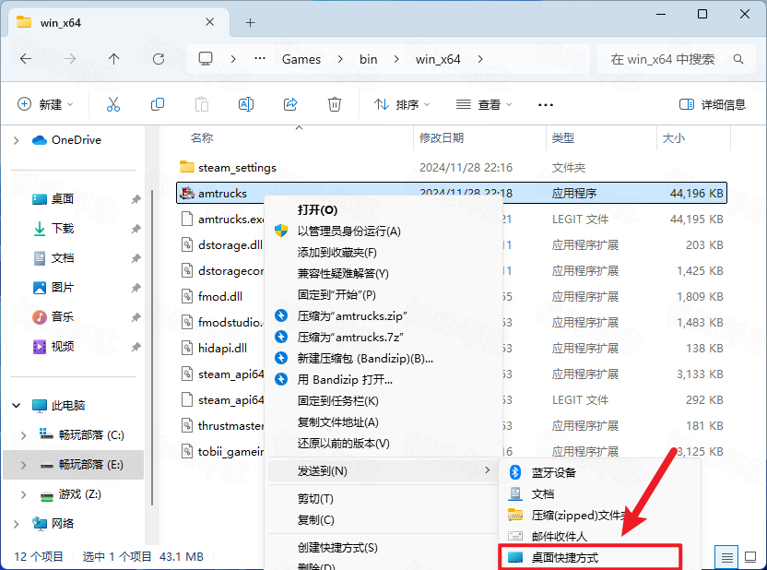This screenshot has height=570, width=767.
Task: Click the Rename icon in toolbar
Action: coord(246,104)
